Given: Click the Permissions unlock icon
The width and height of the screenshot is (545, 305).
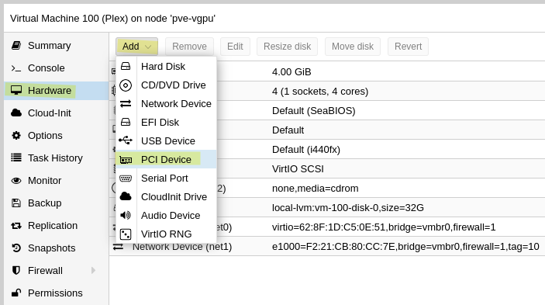Looking at the screenshot, I should coord(16,293).
